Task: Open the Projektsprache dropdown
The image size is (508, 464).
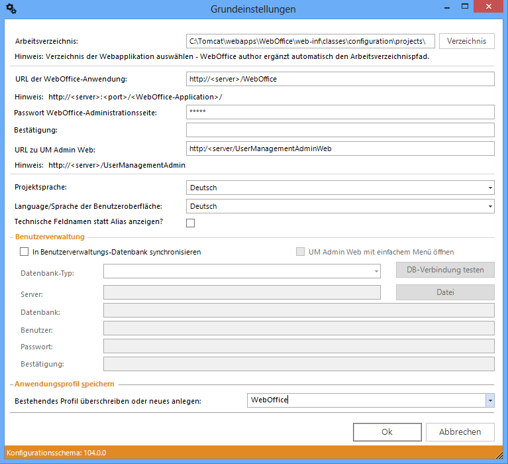Action: [489, 188]
